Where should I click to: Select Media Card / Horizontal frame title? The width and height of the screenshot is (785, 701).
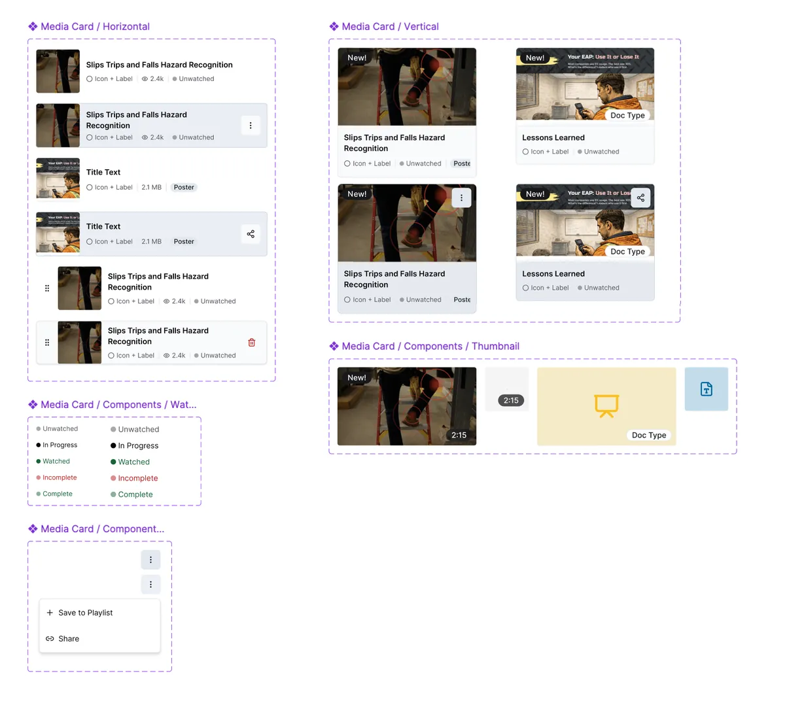coord(95,27)
